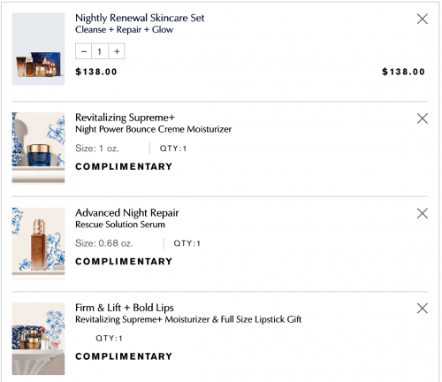The width and height of the screenshot is (442, 382).
Task: Decrease Nightly Renewal Set quantity
Action: [x=84, y=51]
